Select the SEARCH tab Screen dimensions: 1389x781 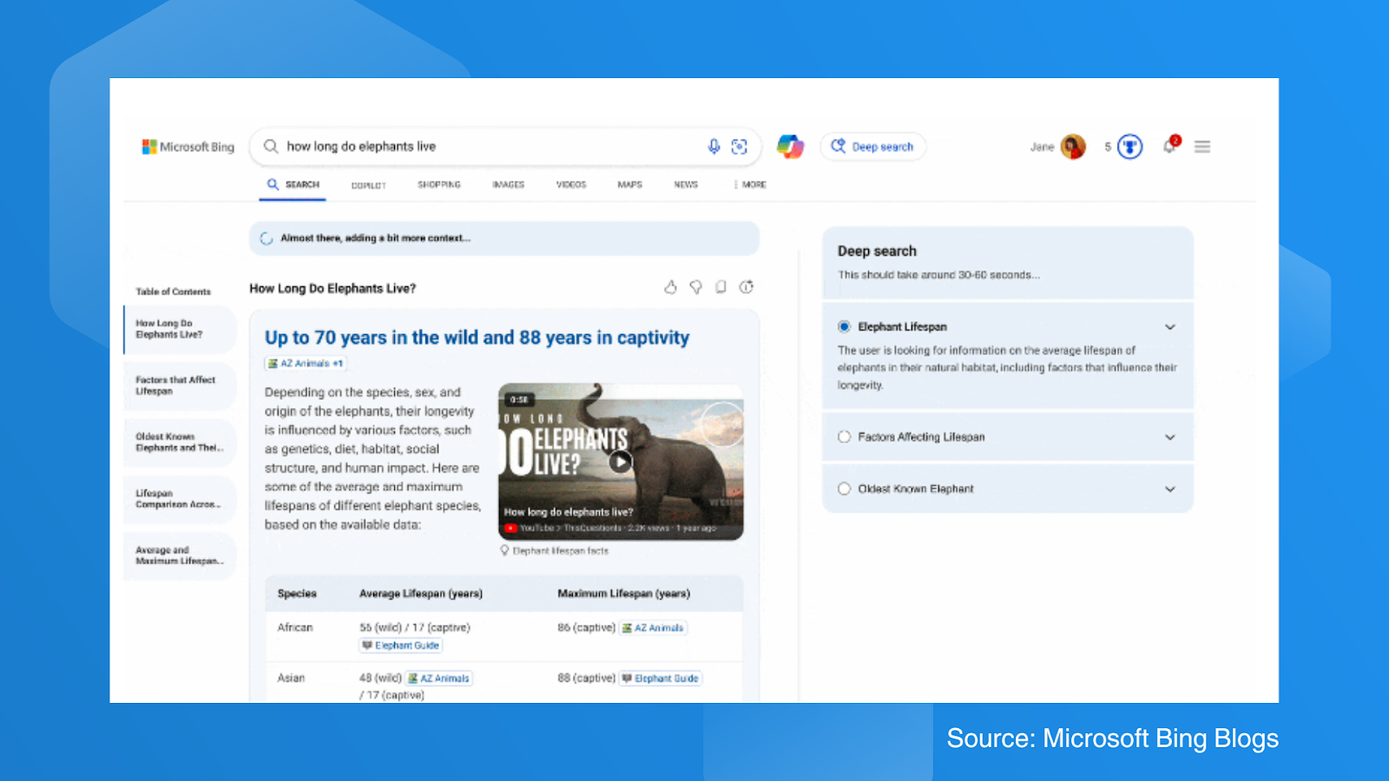pyautogui.click(x=293, y=185)
